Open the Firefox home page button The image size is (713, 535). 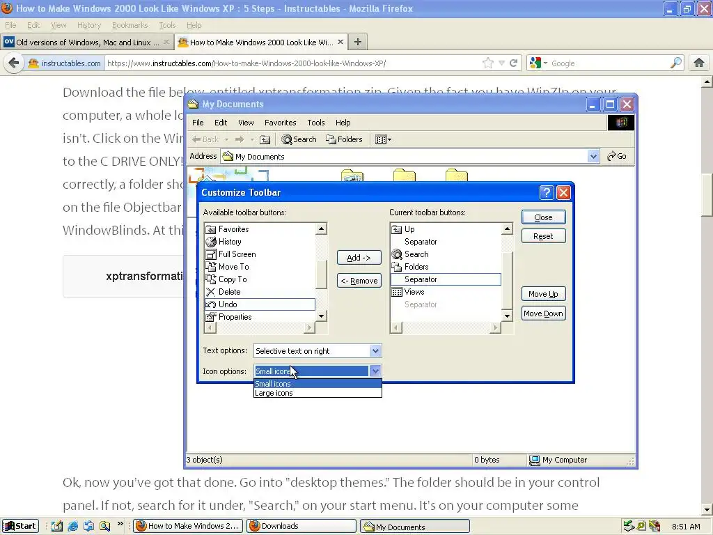point(699,63)
